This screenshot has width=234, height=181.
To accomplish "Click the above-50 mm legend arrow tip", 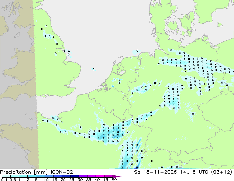I will [117, 176].
